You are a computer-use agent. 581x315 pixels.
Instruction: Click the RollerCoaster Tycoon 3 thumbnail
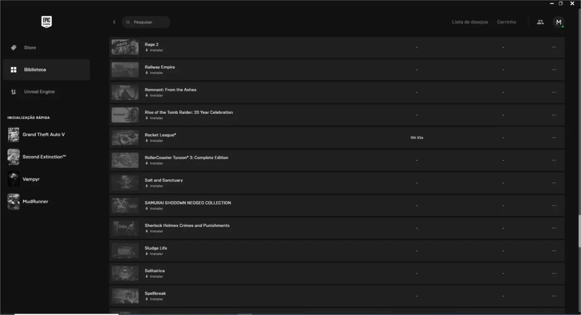point(125,160)
